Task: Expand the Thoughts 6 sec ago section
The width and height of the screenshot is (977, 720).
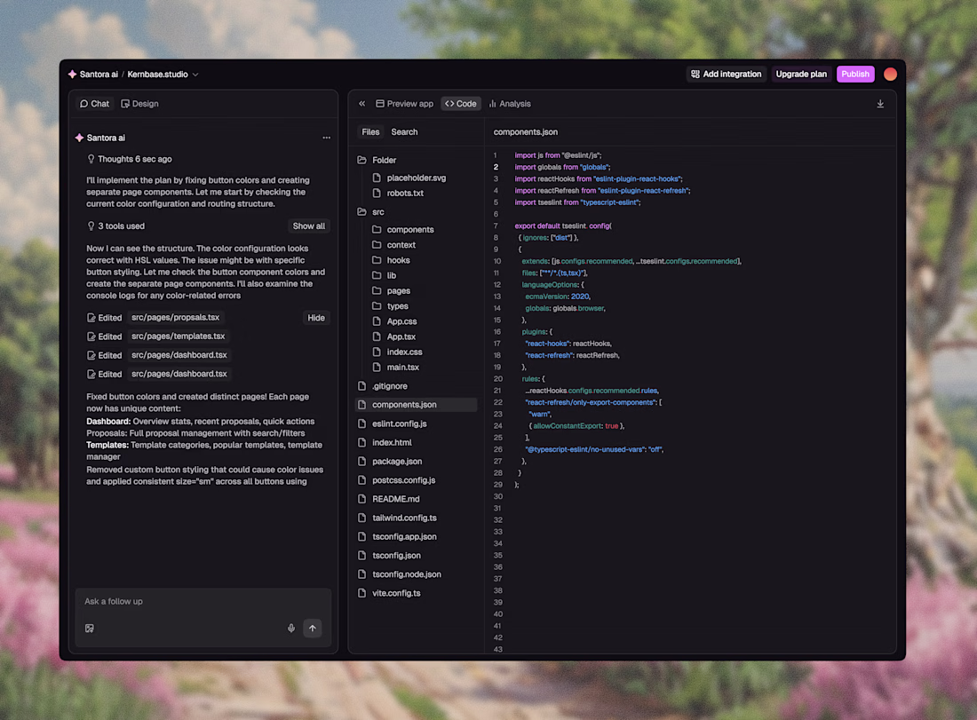Action: coord(130,160)
